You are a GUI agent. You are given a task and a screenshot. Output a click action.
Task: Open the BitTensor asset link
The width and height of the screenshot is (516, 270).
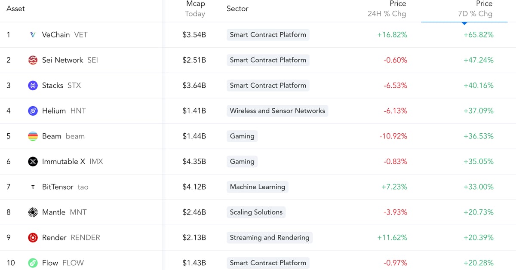coord(58,187)
